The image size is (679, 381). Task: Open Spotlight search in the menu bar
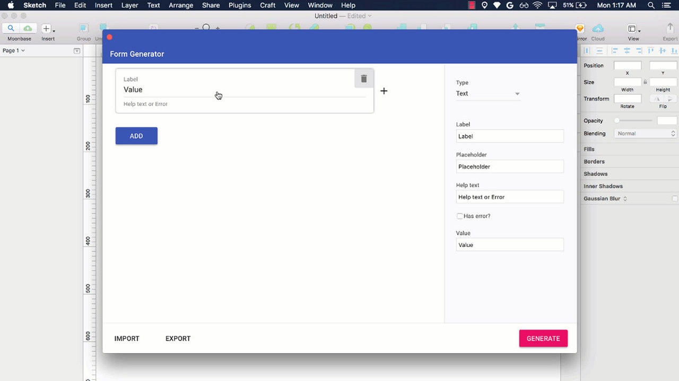[x=651, y=5]
